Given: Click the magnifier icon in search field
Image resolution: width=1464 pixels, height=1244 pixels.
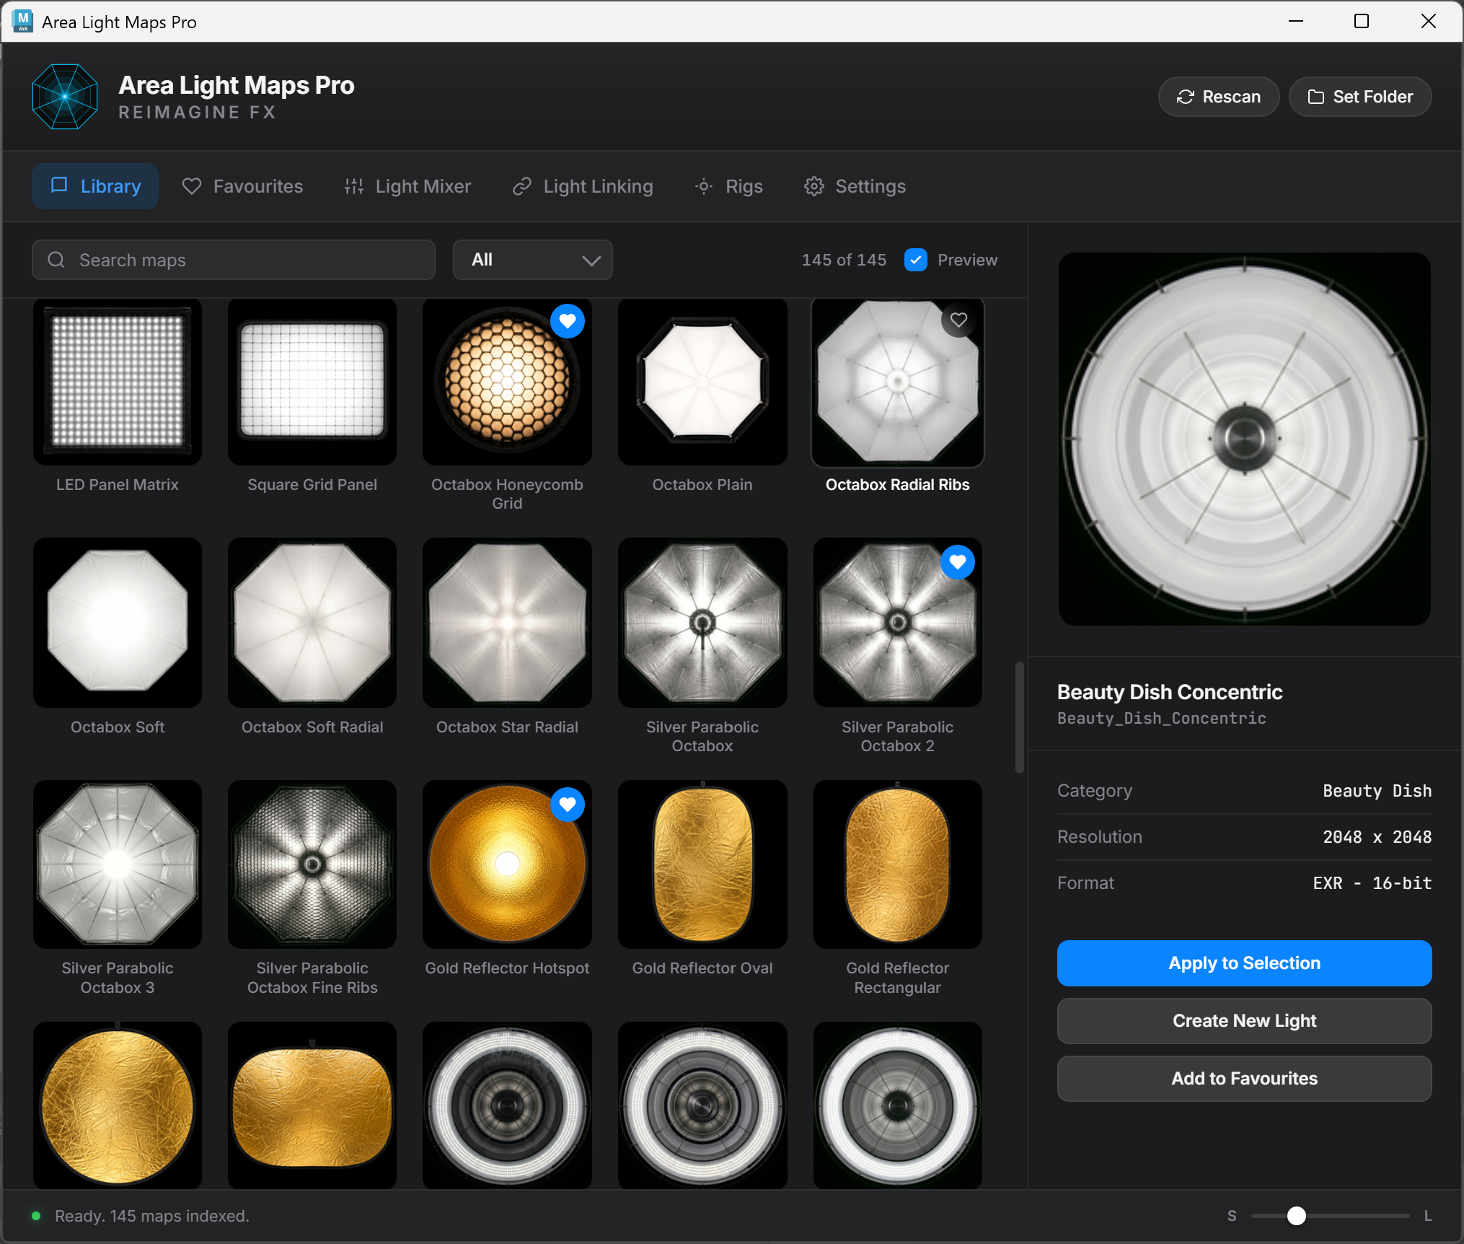Looking at the screenshot, I should [x=56, y=260].
